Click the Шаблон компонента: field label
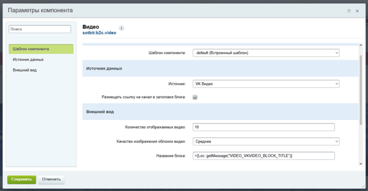This screenshot has height=191, width=368. pyautogui.click(x=167, y=53)
